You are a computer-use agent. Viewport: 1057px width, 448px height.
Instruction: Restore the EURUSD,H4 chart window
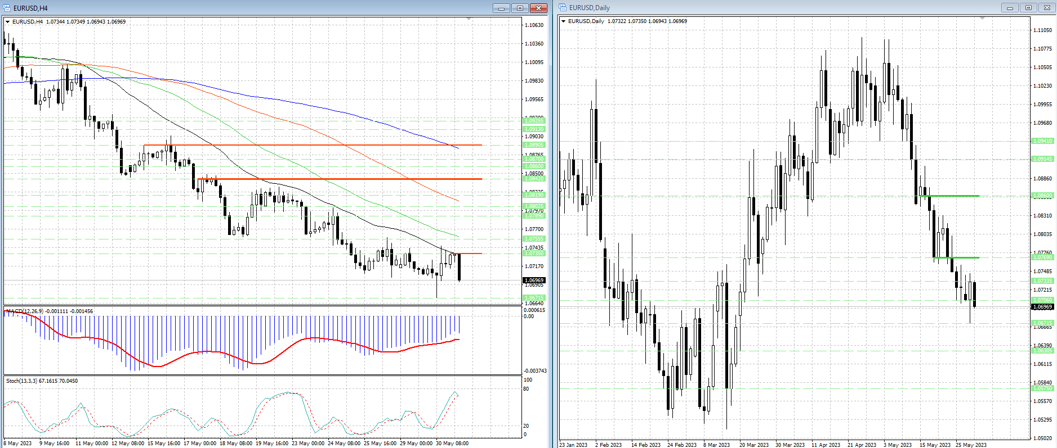pyautogui.click(x=520, y=8)
